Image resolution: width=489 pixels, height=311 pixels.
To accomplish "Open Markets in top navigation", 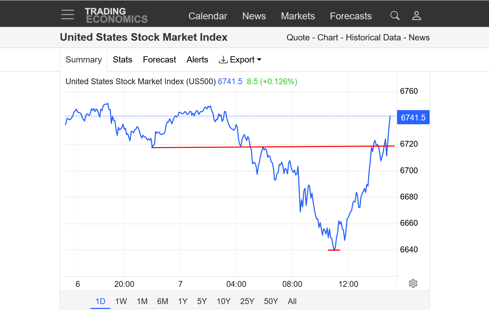I will pyautogui.click(x=298, y=16).
